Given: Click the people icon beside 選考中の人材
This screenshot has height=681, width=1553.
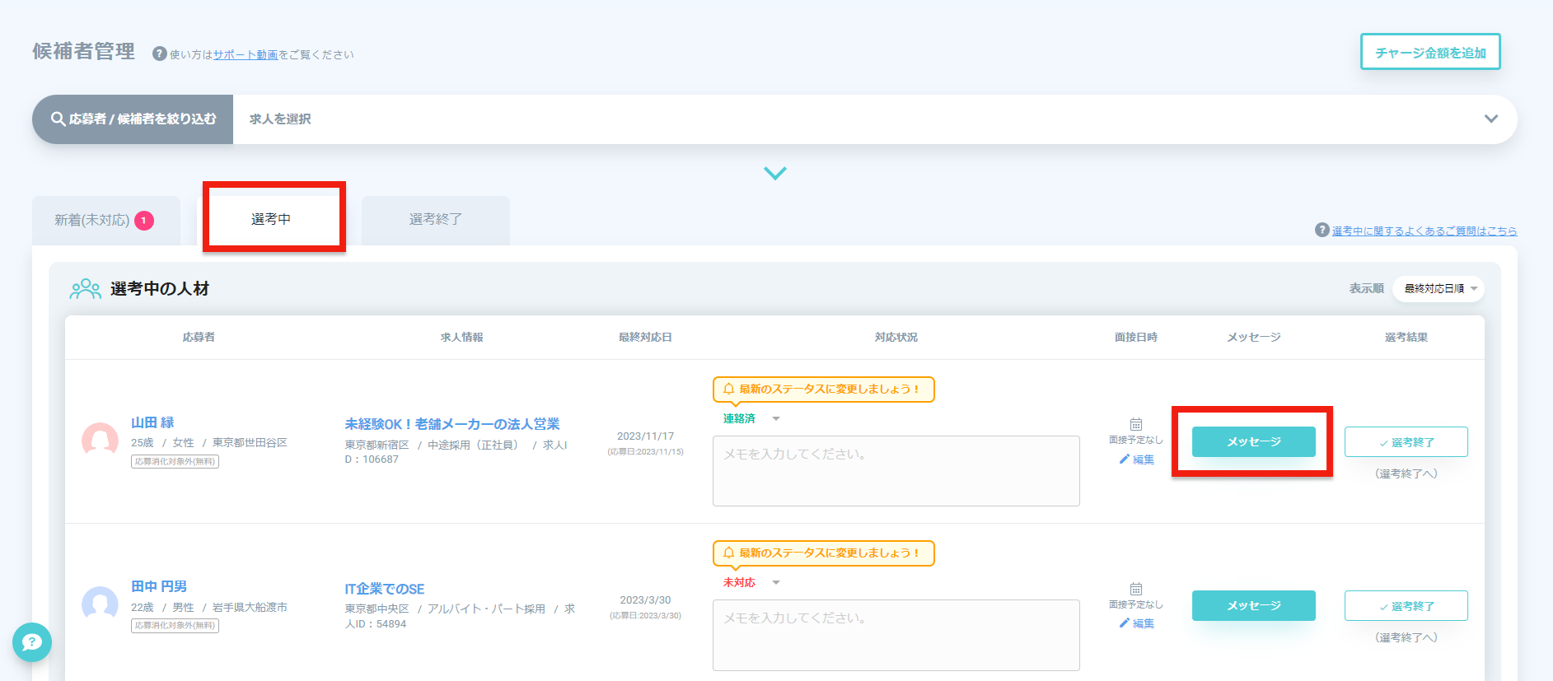Looking at the screenshot, I should click(x=86, y=289).
